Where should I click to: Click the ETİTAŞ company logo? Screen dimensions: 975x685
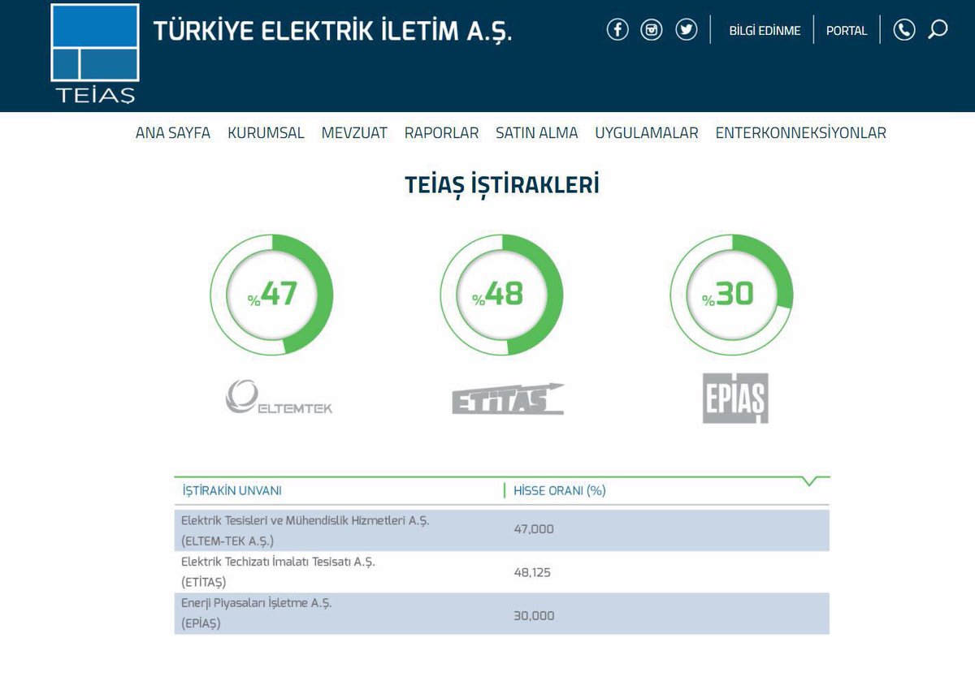(x=508, y=399)
